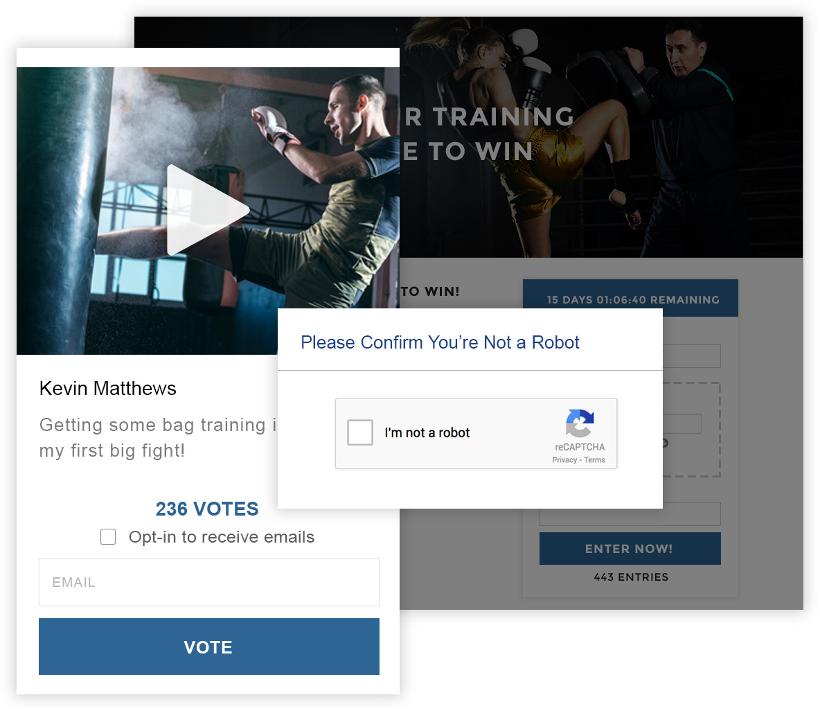Click the small round icon in the dashed box
Image resolution: width=820 pixels, height=711 pixels.
tap(665, 443)
